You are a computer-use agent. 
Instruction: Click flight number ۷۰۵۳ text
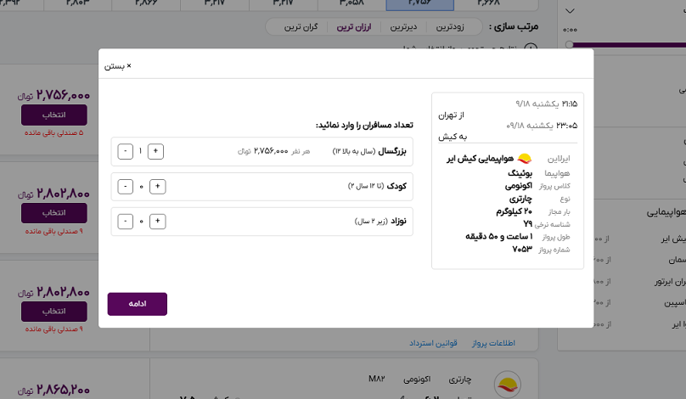522,250
